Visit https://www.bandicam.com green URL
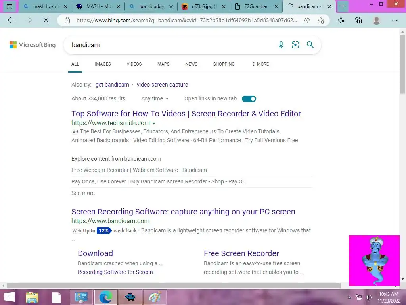This screenshot has height=305, width=406. [111, 221]
